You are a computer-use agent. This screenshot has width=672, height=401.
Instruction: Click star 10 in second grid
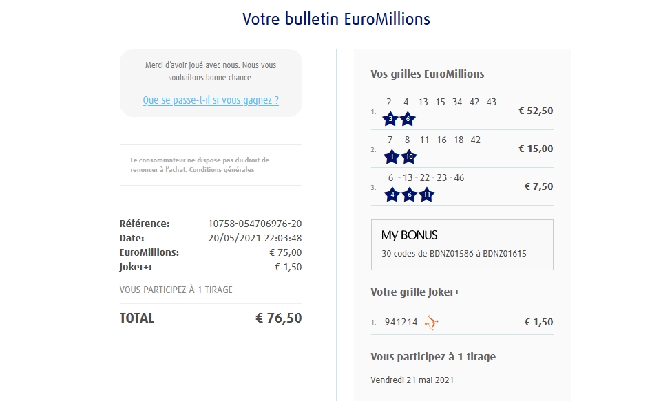(409, 157)
